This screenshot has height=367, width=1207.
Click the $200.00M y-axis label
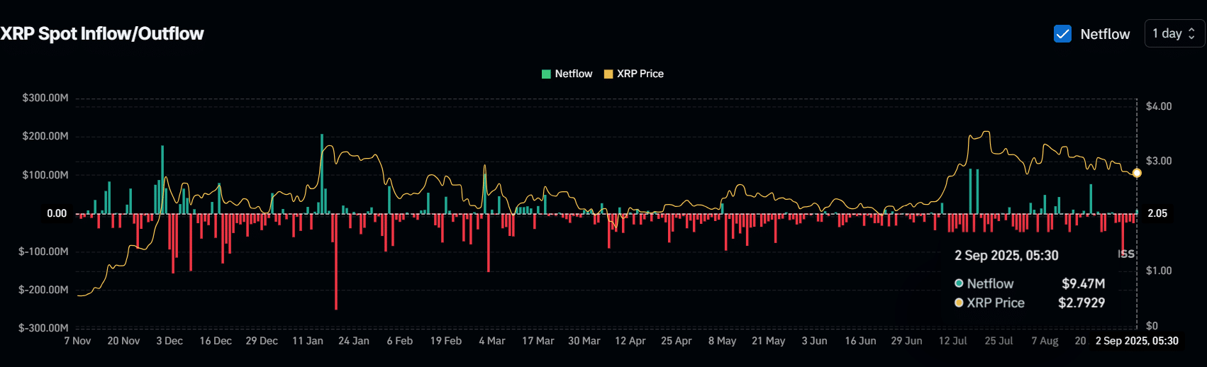pyautogui.click(x=45, y=136)
